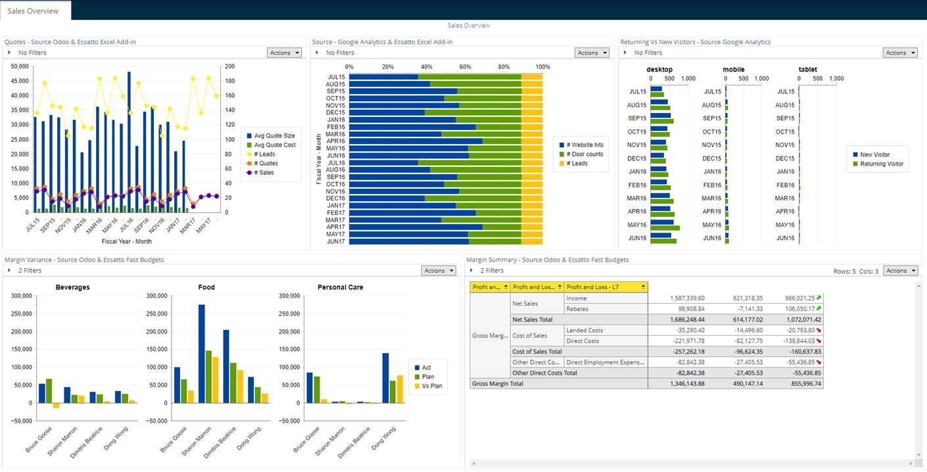Expand filters triangle in Quotes panel
Viewport: 927px width, 472px height.
[x=9, y=53]
